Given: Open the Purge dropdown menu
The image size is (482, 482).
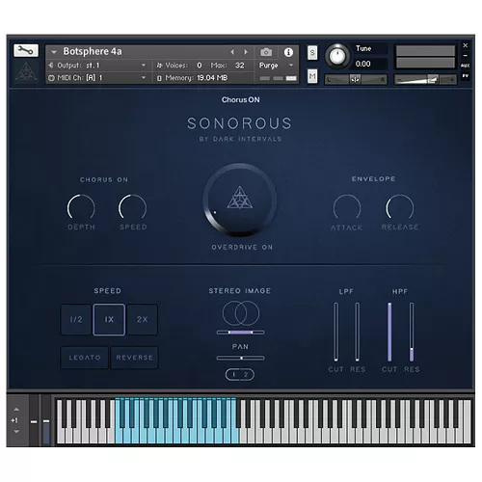Looking at the screenshot, I should coord(277,66).
